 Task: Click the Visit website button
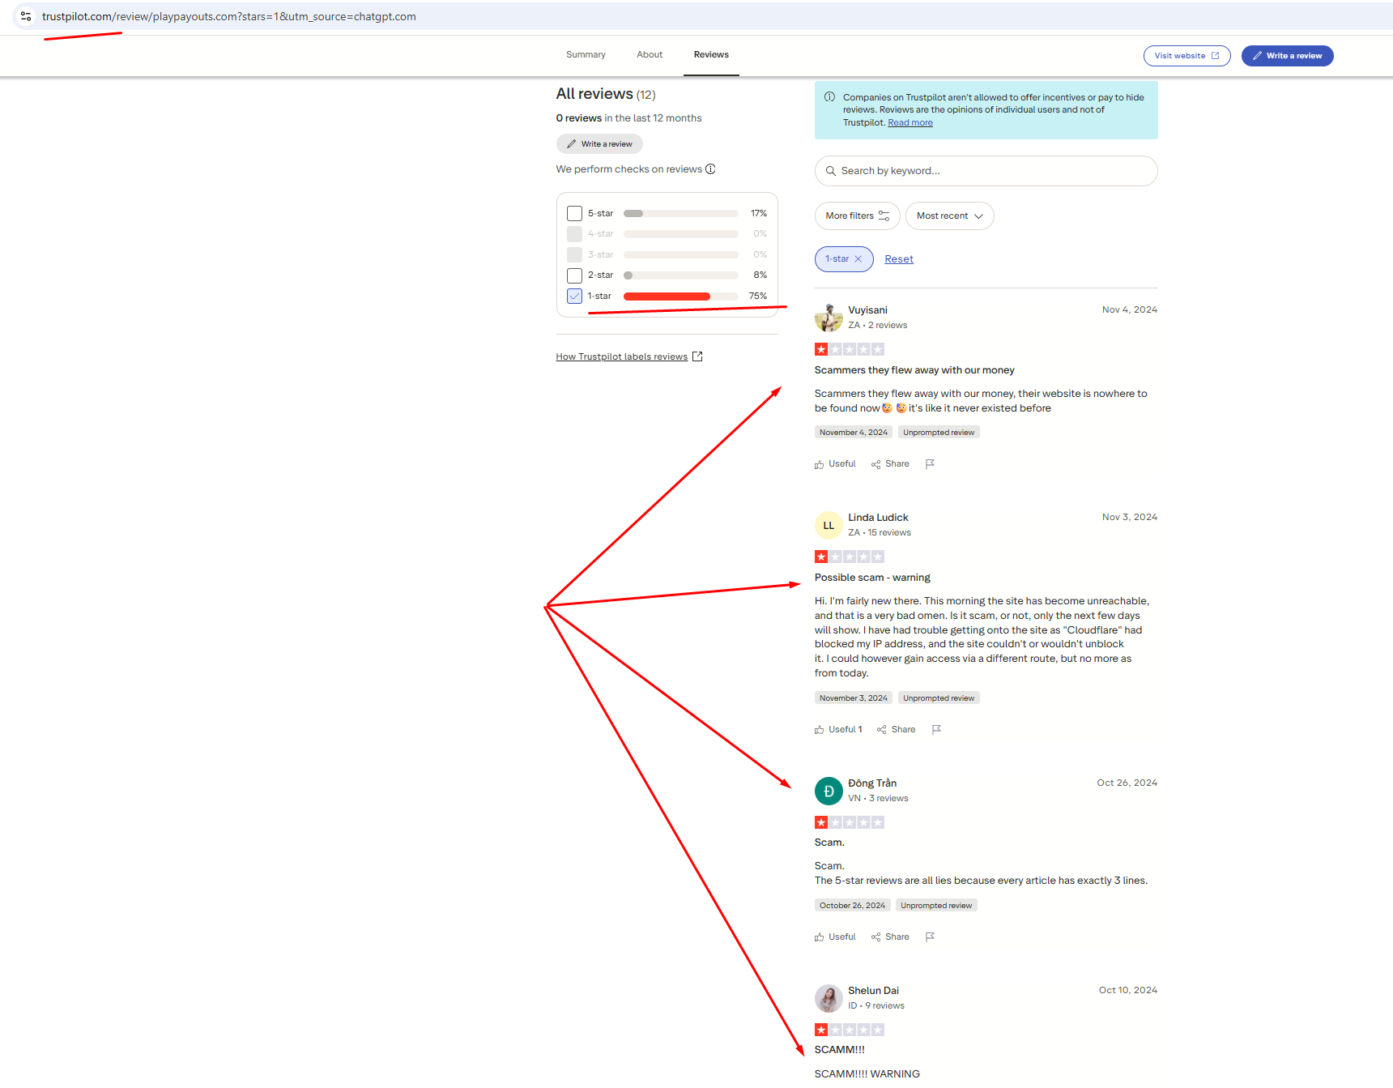(x=1186, y=56)
